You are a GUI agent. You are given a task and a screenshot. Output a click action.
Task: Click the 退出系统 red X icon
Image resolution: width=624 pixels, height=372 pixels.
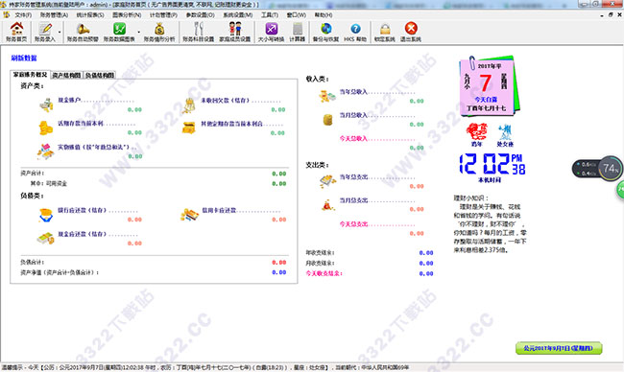point(410,32)
